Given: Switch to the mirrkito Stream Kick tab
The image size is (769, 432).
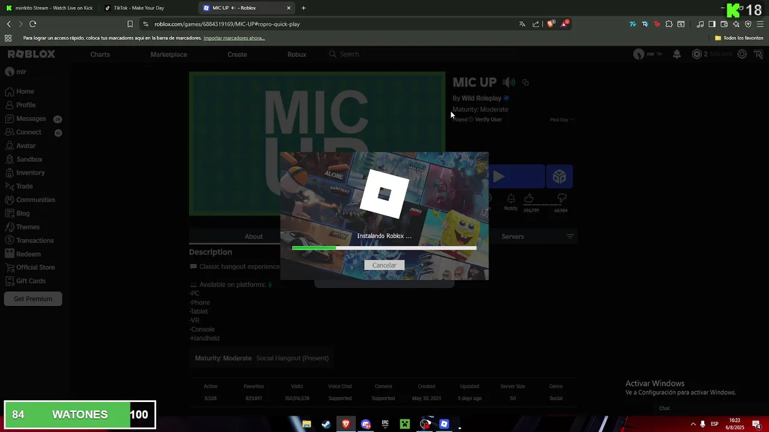Looking at the screenshot, I should 50,8.
